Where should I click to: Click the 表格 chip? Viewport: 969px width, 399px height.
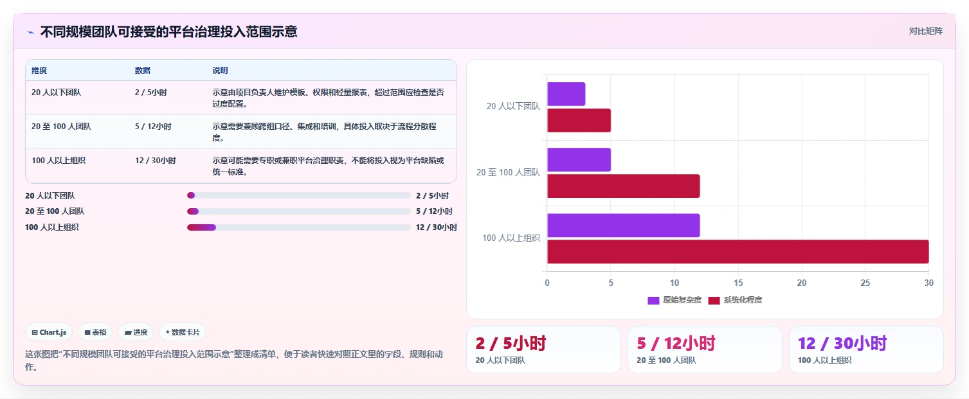(95, 332)
